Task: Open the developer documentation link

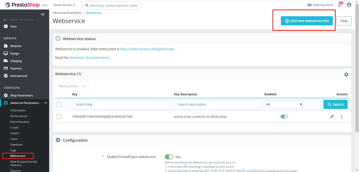Action: (89, 57)
